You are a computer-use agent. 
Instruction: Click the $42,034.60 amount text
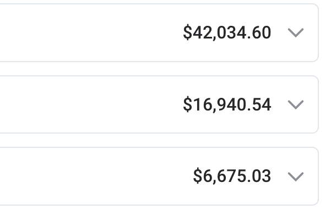[x=227, y=32]
